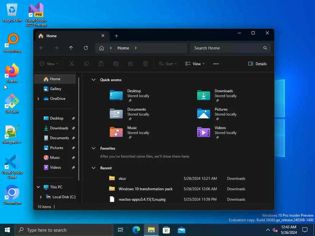
Task: Collapse This PC tree node
Action: point(38,187)
